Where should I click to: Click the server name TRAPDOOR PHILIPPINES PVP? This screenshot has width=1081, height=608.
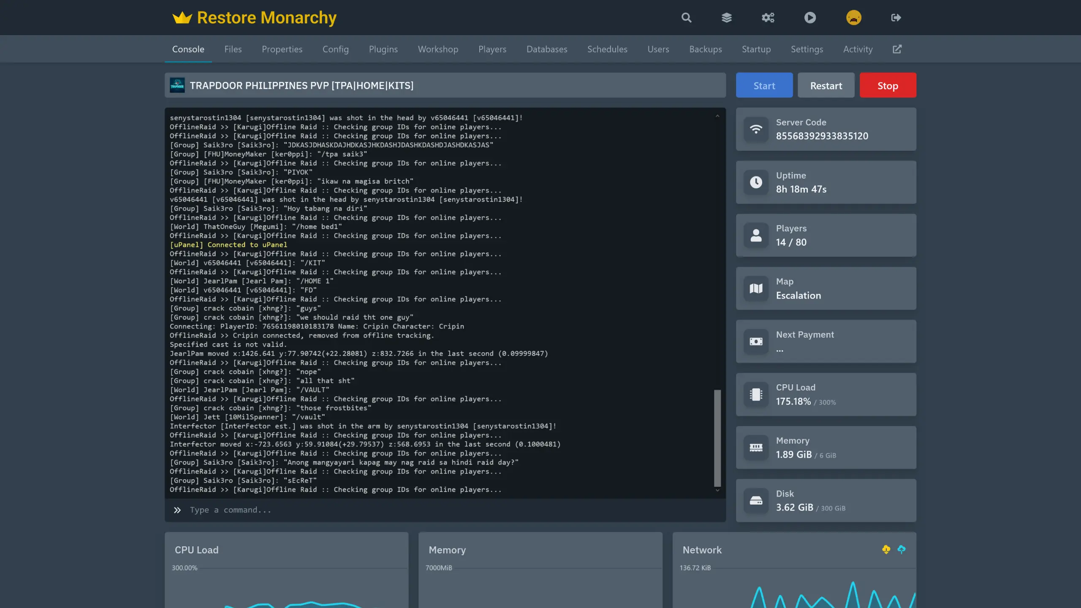point(301,85)
